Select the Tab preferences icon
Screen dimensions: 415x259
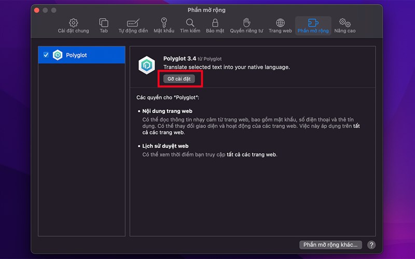pyautogui.click(x=104, y=23)
